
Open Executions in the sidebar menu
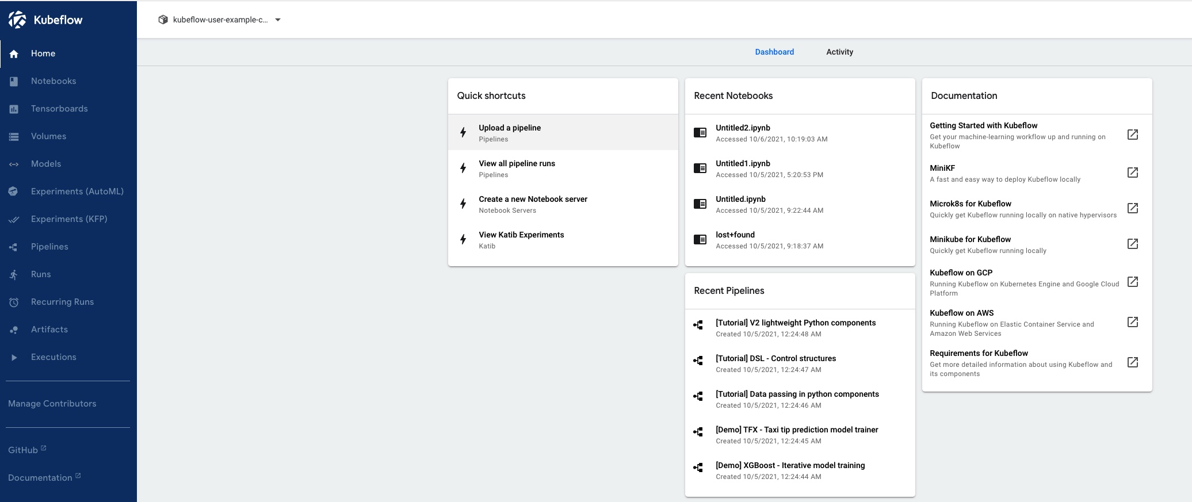tap(68, 357)
